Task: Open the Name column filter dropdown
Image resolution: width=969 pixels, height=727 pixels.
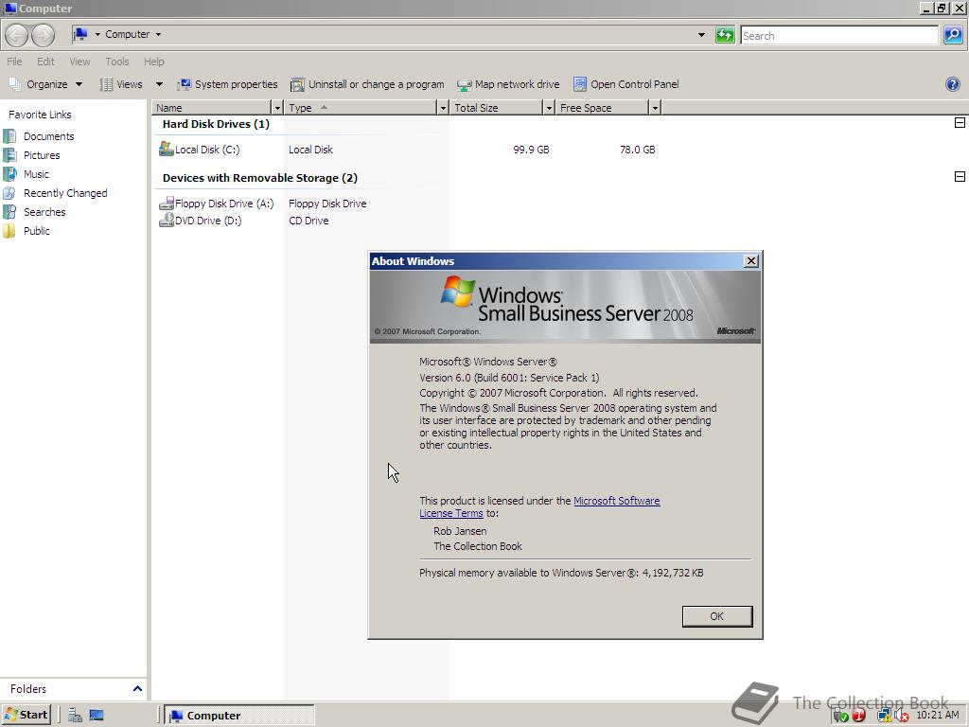Action: click(277, 108)
